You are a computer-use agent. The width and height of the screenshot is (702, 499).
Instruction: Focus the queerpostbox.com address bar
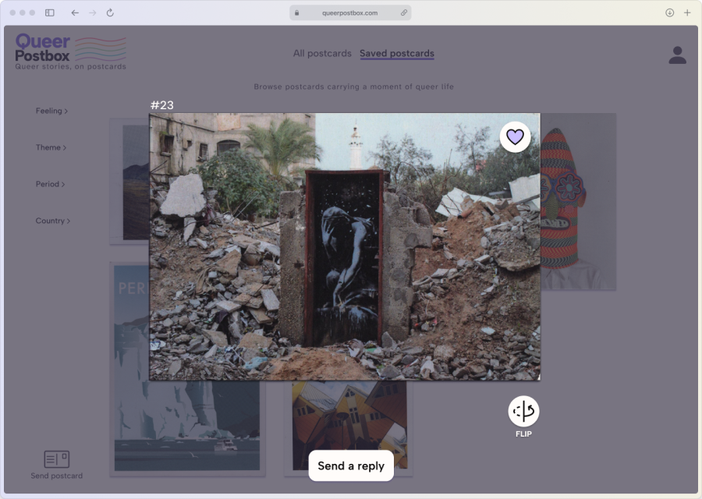pos(350,13)
